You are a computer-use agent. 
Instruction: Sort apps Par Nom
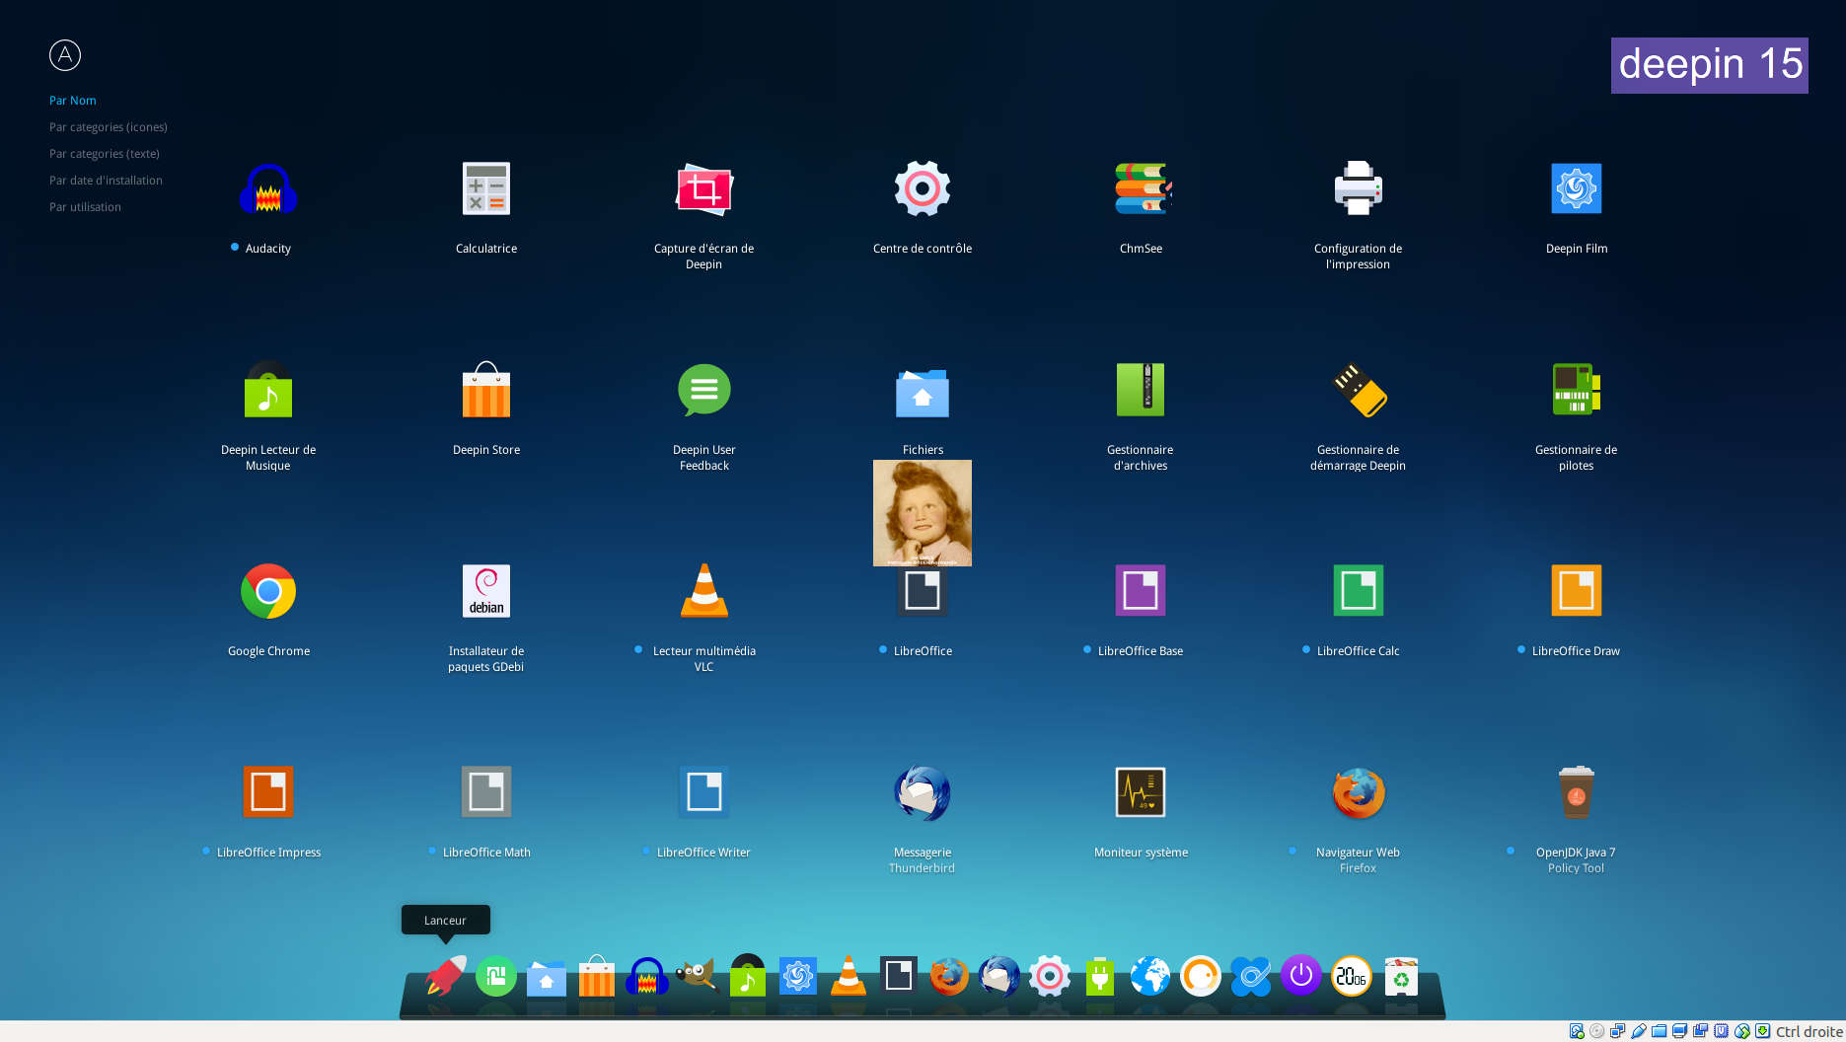(73, 101)
